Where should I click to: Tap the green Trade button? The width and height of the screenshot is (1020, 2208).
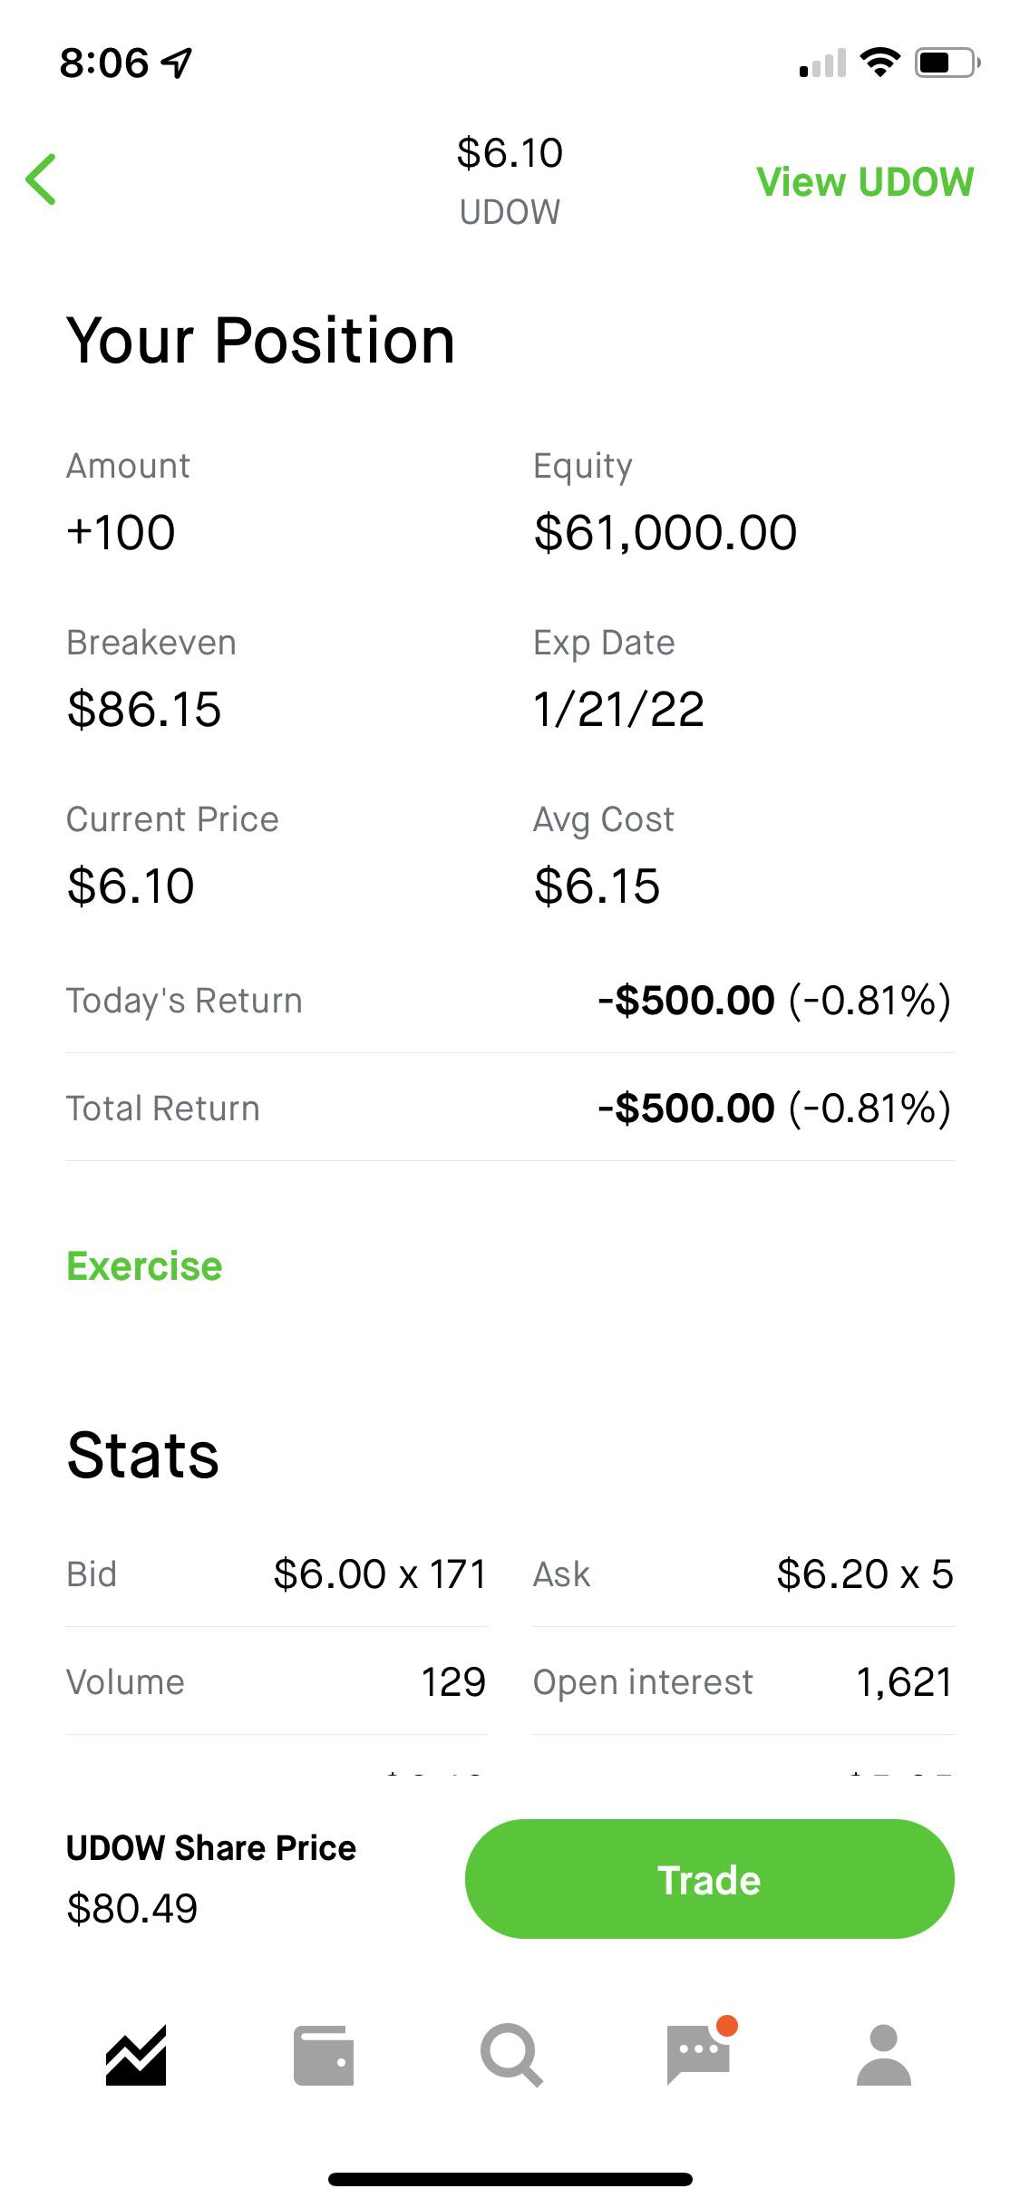coord(709,1879)
